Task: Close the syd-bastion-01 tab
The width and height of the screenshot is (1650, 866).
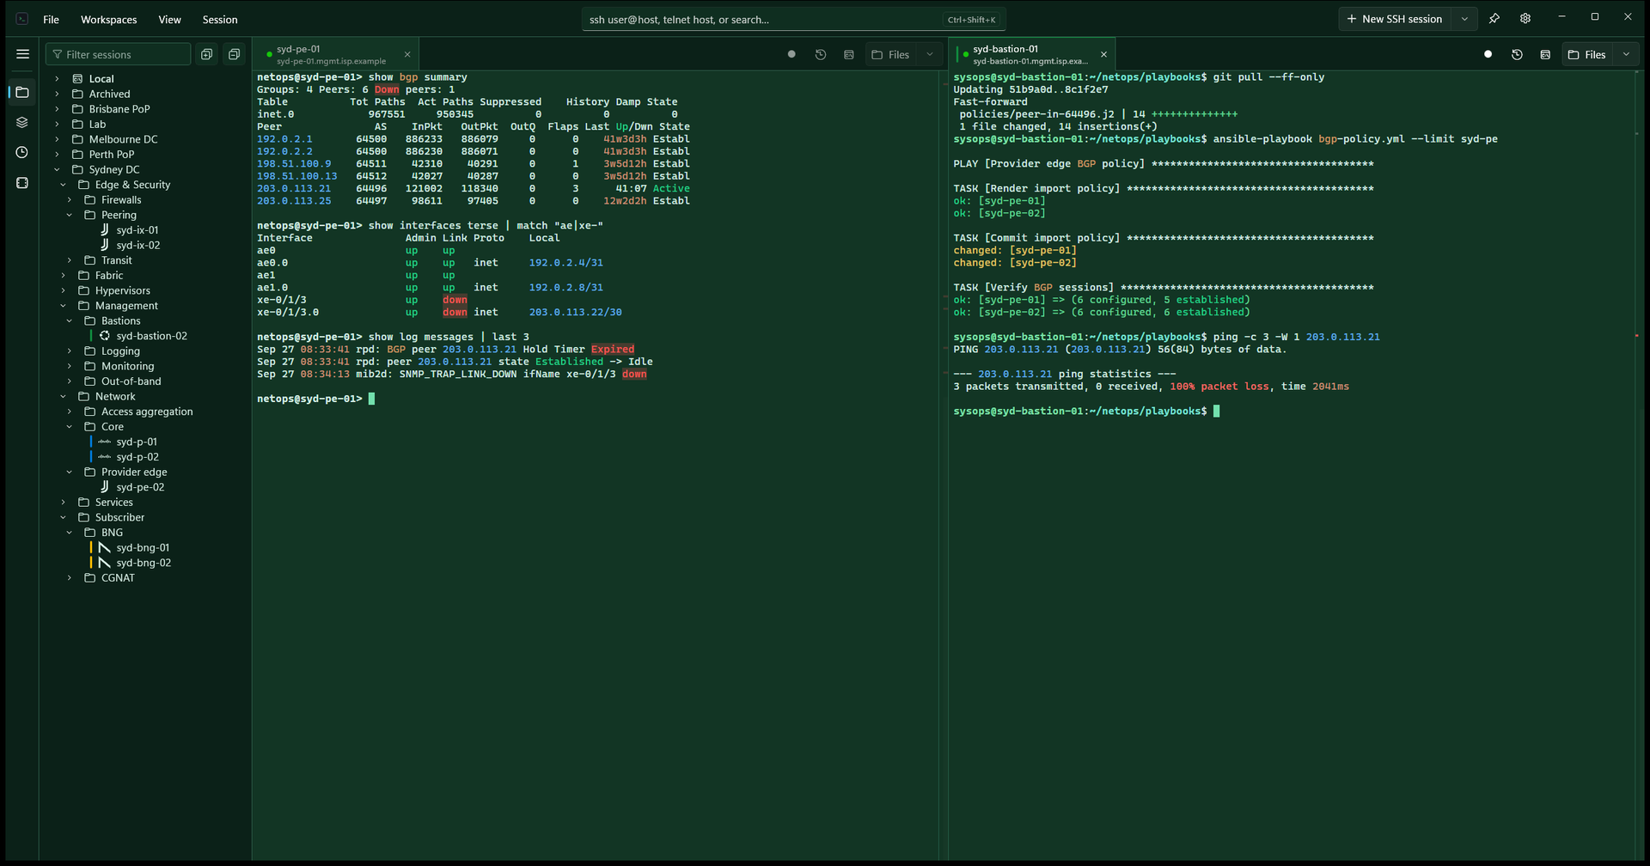Action: (x=1103, y=54)
